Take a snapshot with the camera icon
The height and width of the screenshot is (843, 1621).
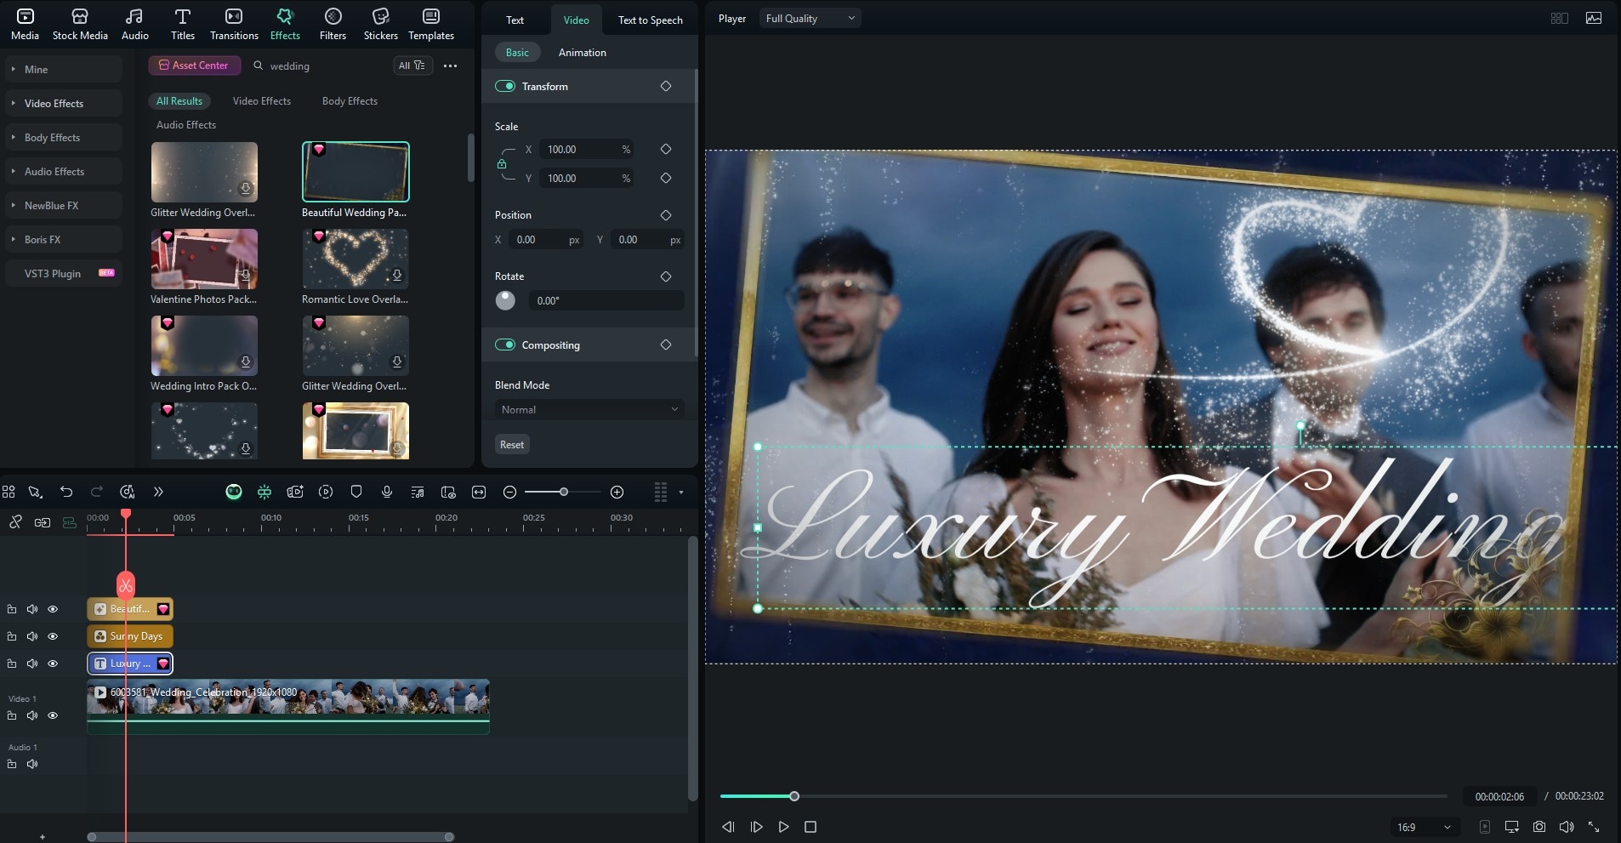point(1539,827)
